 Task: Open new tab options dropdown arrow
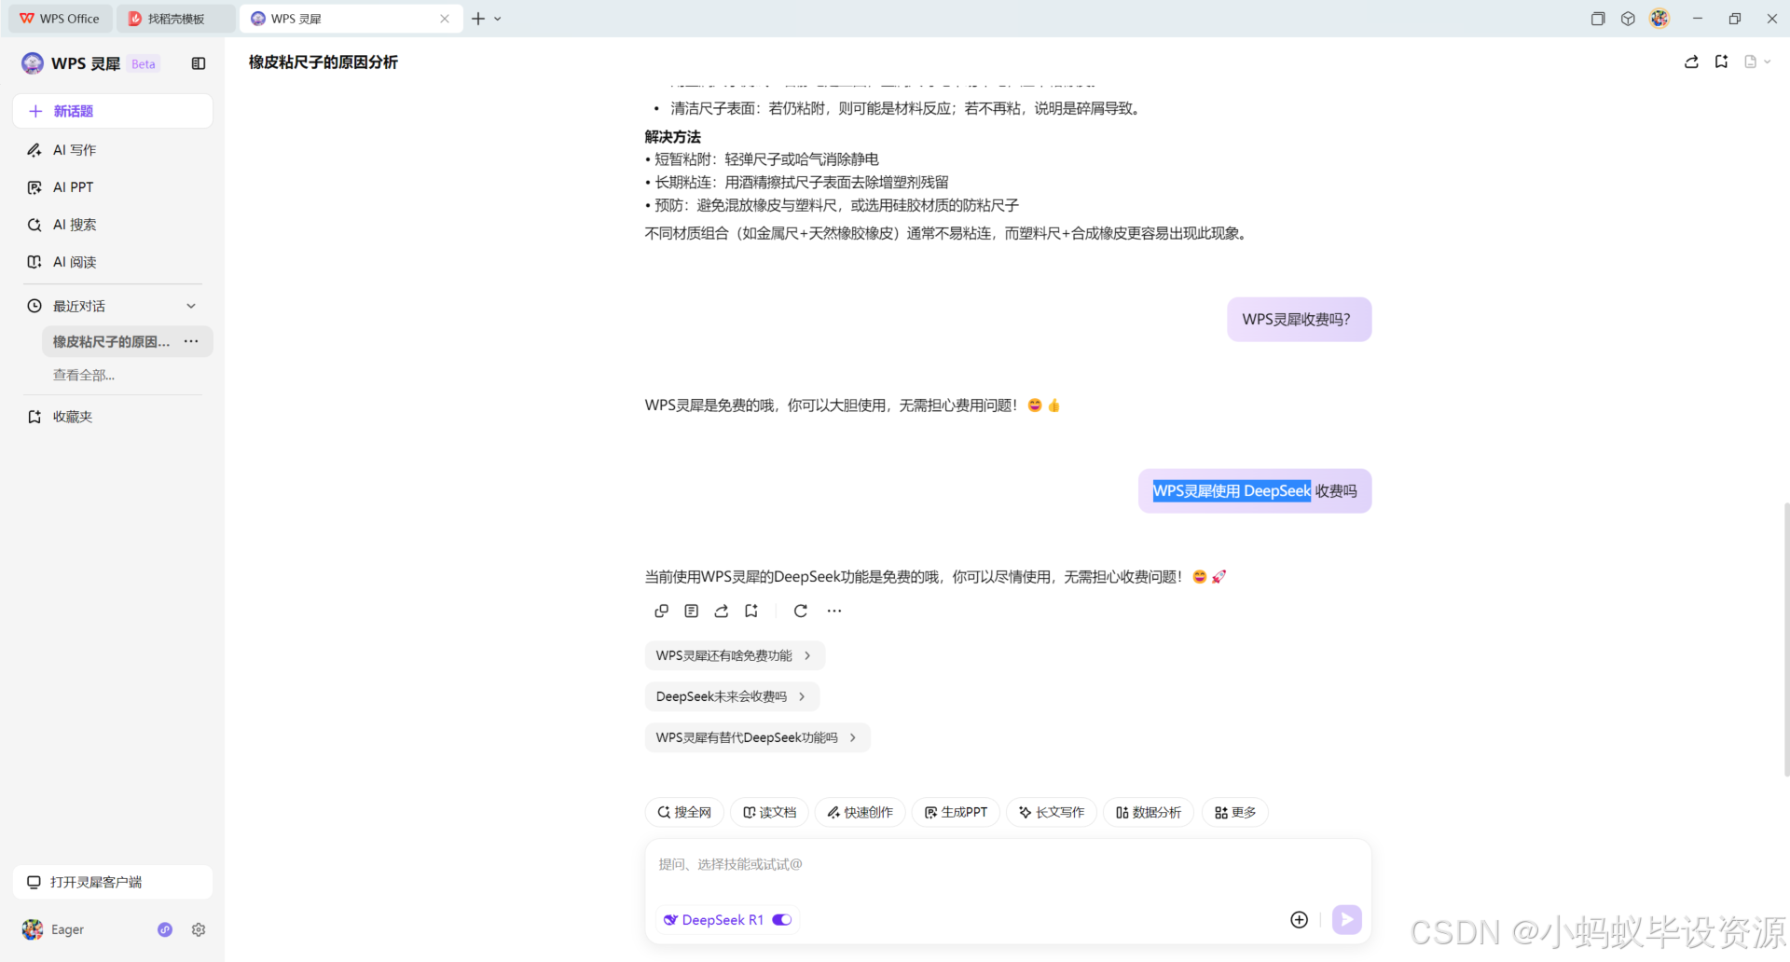coord(498,19)
